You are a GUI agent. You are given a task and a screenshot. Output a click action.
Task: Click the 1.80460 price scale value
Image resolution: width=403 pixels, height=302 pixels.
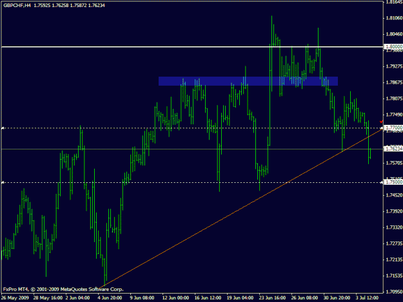click(394, 34)
